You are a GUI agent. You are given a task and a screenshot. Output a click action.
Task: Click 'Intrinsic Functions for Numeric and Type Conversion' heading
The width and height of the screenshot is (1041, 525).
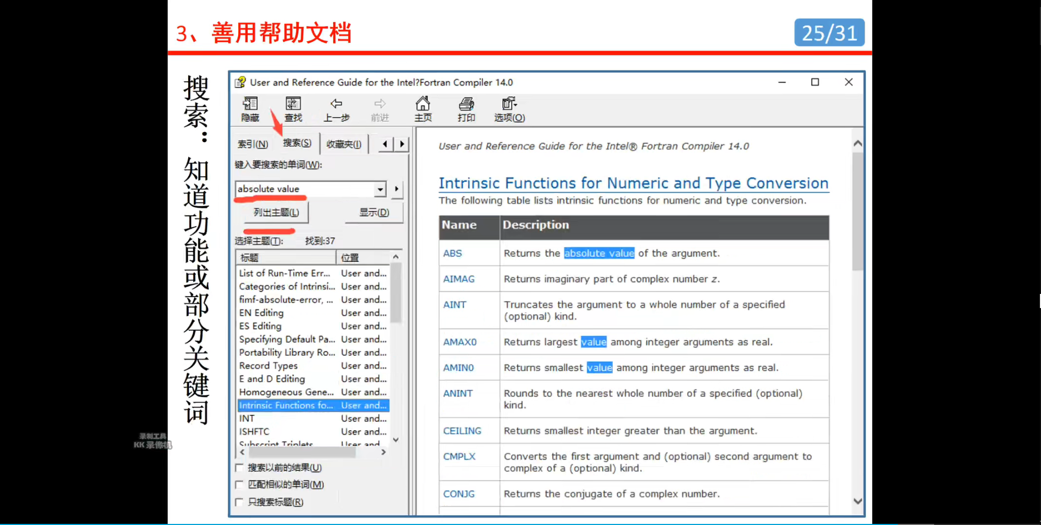tap(634, 183)
